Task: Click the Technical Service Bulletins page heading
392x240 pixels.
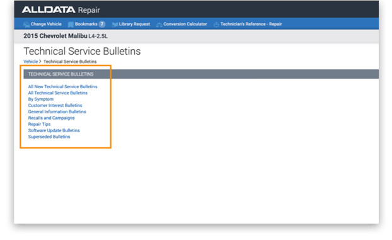Action: pos(82,51)
